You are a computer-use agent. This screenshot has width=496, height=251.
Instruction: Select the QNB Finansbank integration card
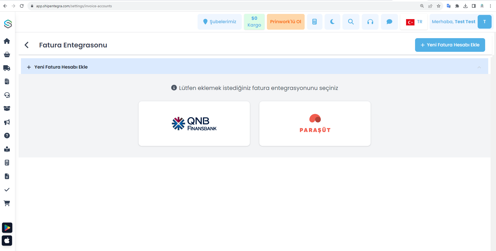pos(194,124)
